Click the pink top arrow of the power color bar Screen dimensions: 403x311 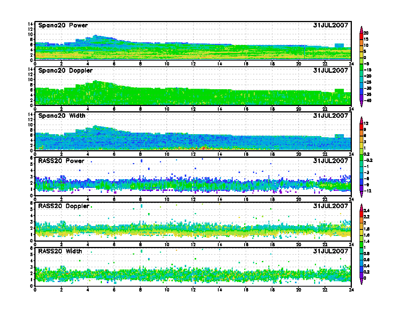(361, 29)
